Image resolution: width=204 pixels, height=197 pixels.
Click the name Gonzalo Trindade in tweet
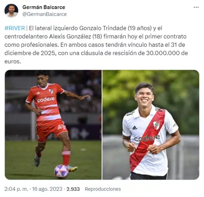click(x=103, y=28)
